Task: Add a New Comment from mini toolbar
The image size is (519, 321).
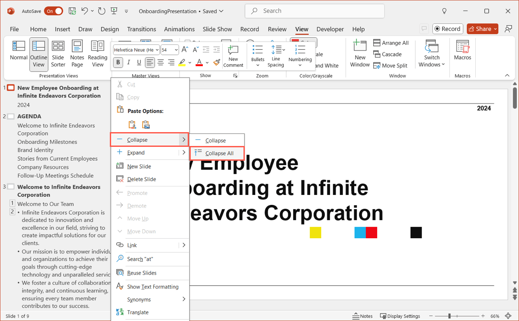Action: [233, 56]
